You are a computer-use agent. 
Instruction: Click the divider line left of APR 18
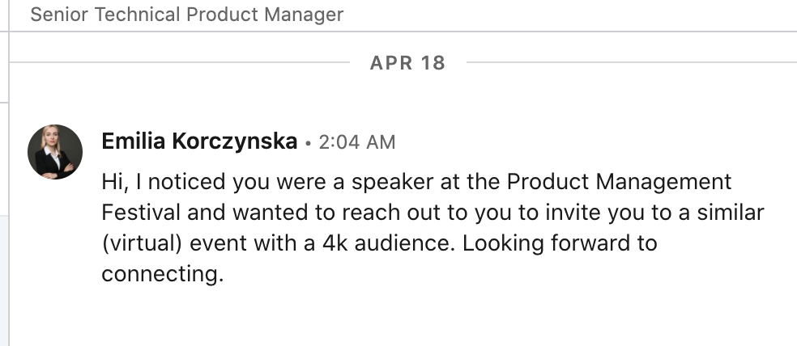(x=178, y=62)
